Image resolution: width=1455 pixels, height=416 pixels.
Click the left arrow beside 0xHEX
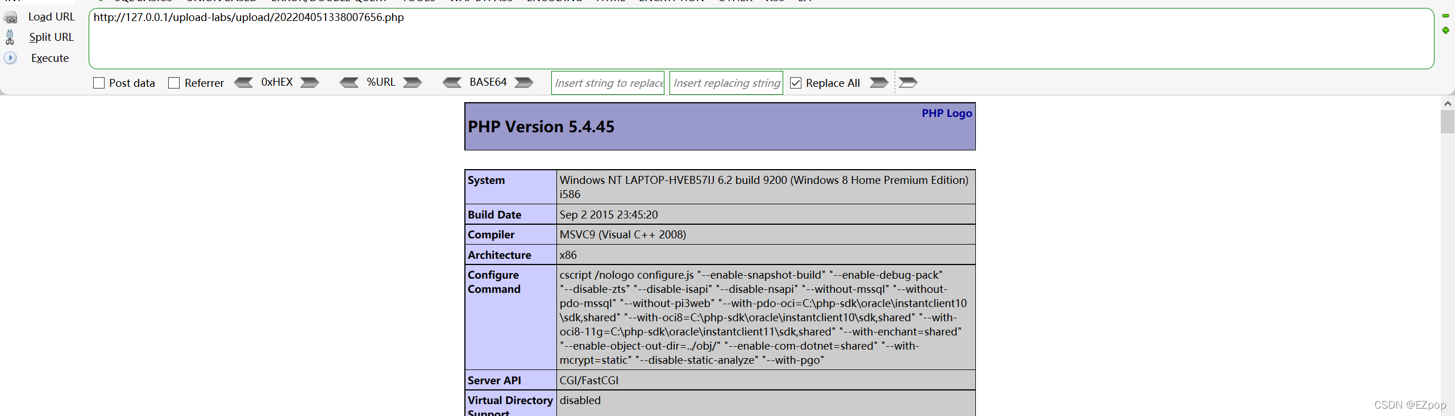click(x=244, y=83)
